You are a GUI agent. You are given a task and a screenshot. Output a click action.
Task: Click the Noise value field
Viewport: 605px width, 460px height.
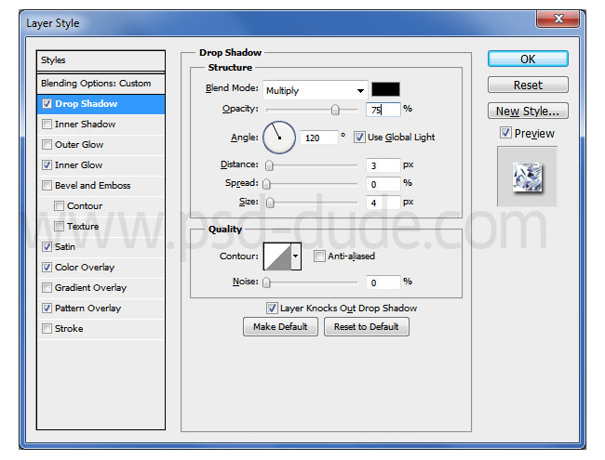tap(383, 283)
